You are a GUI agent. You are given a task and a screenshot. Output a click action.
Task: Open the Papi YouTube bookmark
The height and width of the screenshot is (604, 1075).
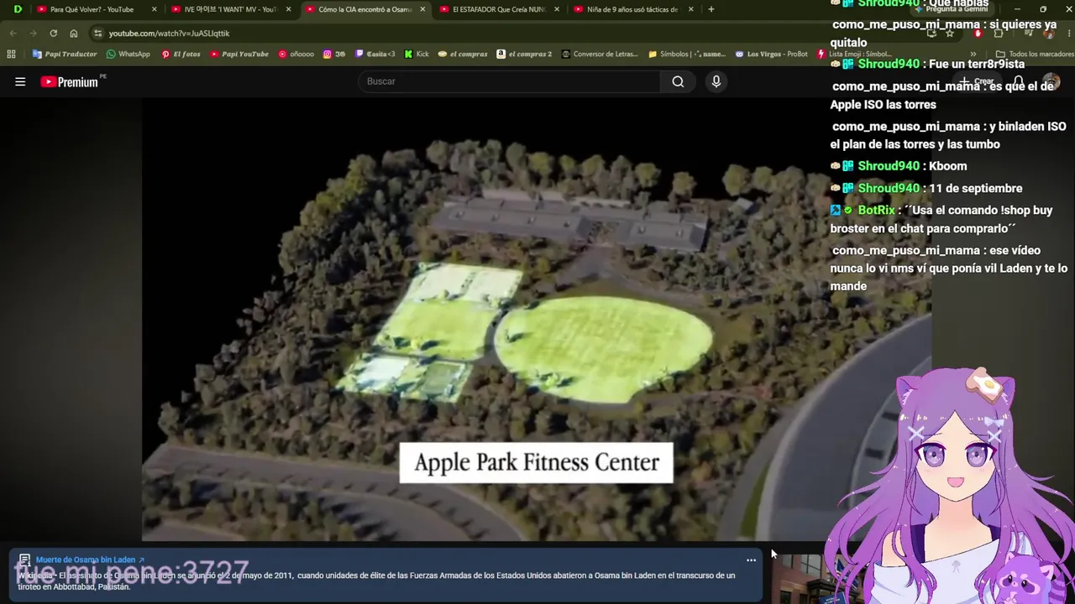(239, 54)
